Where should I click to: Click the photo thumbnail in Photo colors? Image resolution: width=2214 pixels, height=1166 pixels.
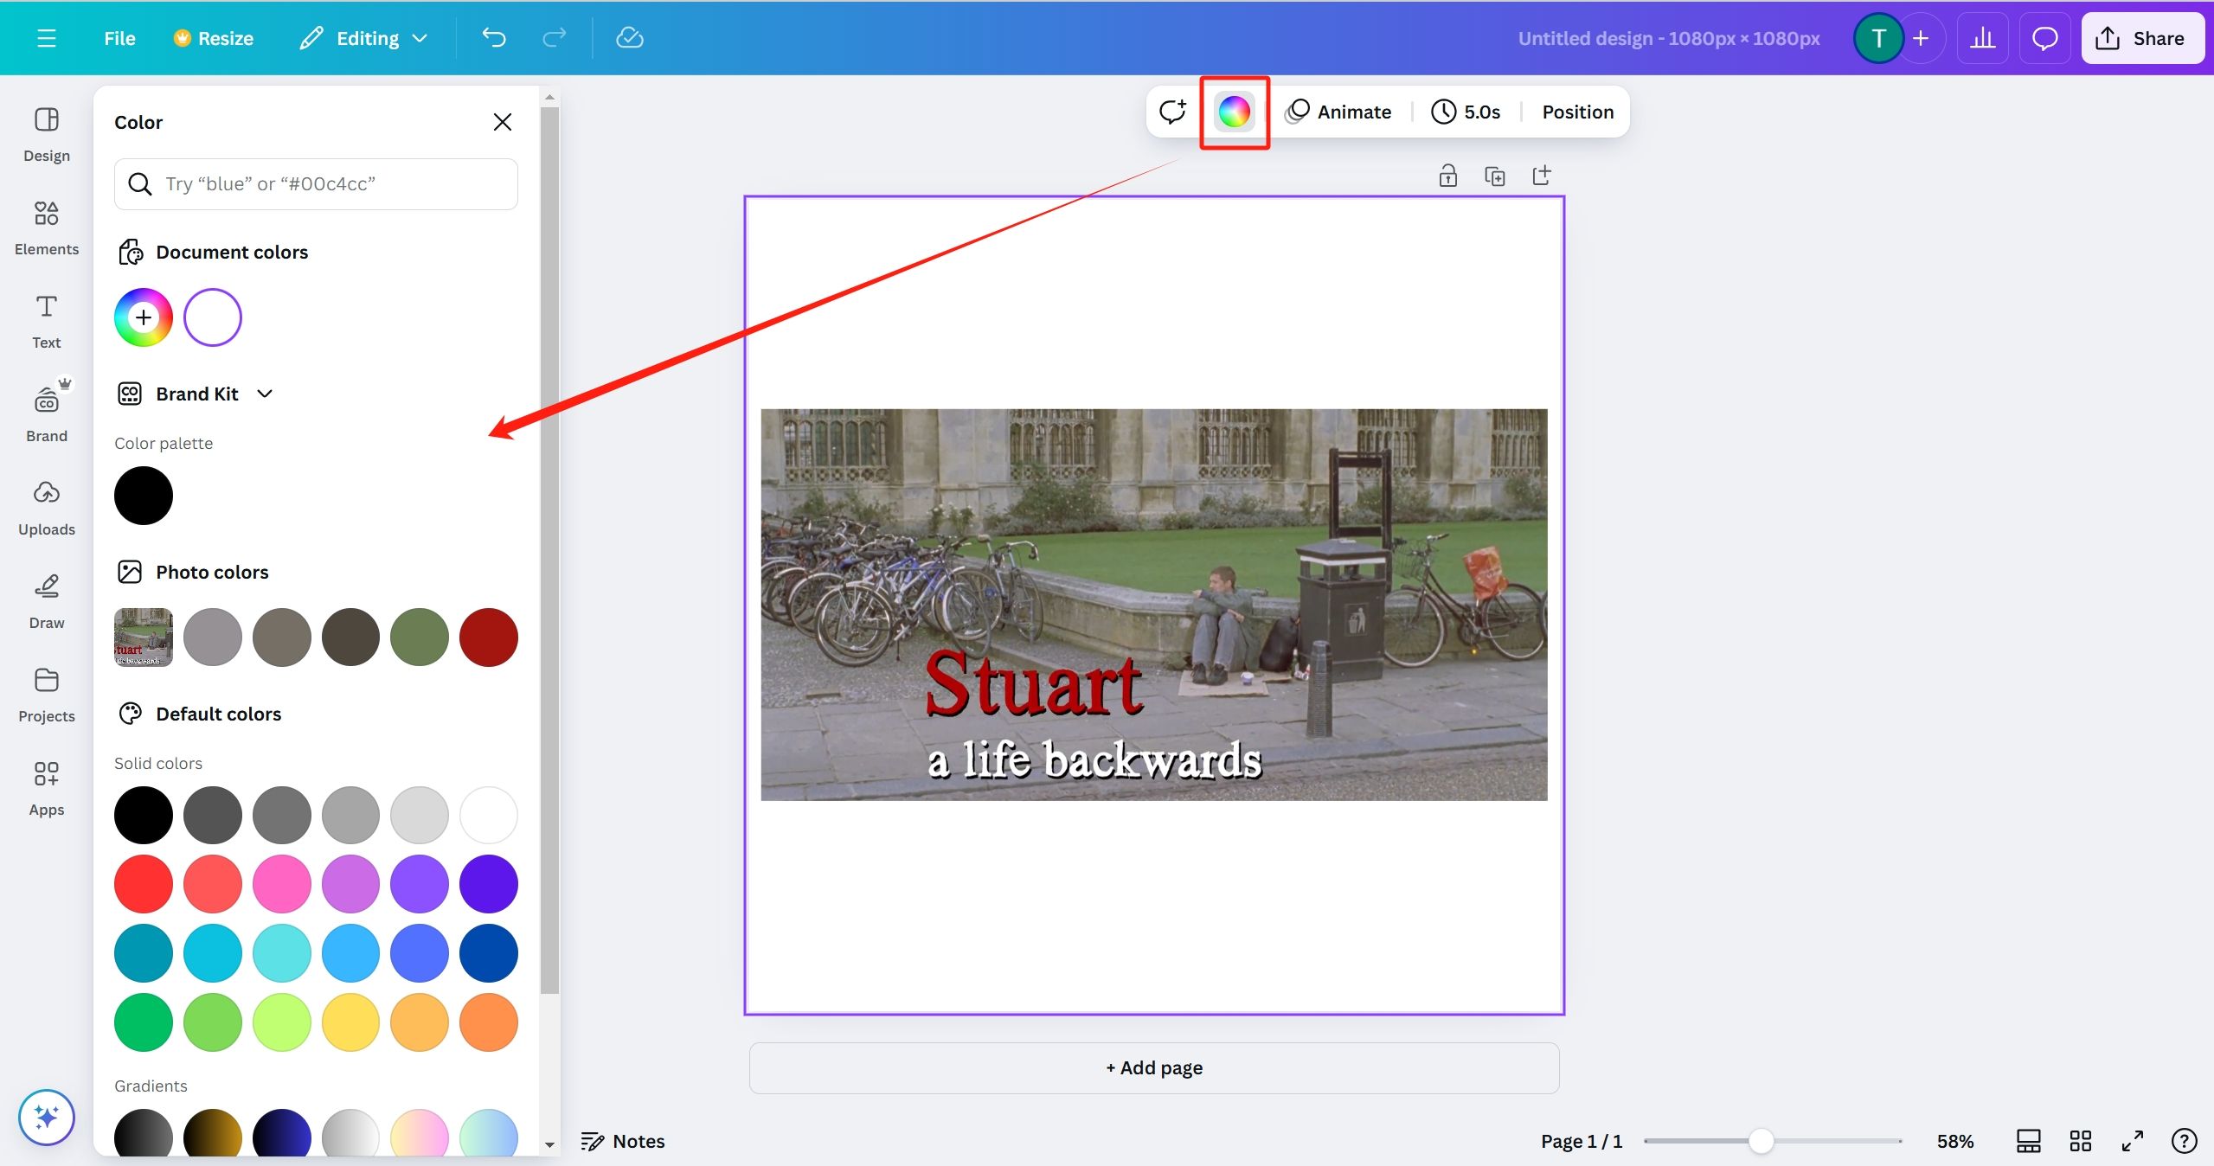144,637
